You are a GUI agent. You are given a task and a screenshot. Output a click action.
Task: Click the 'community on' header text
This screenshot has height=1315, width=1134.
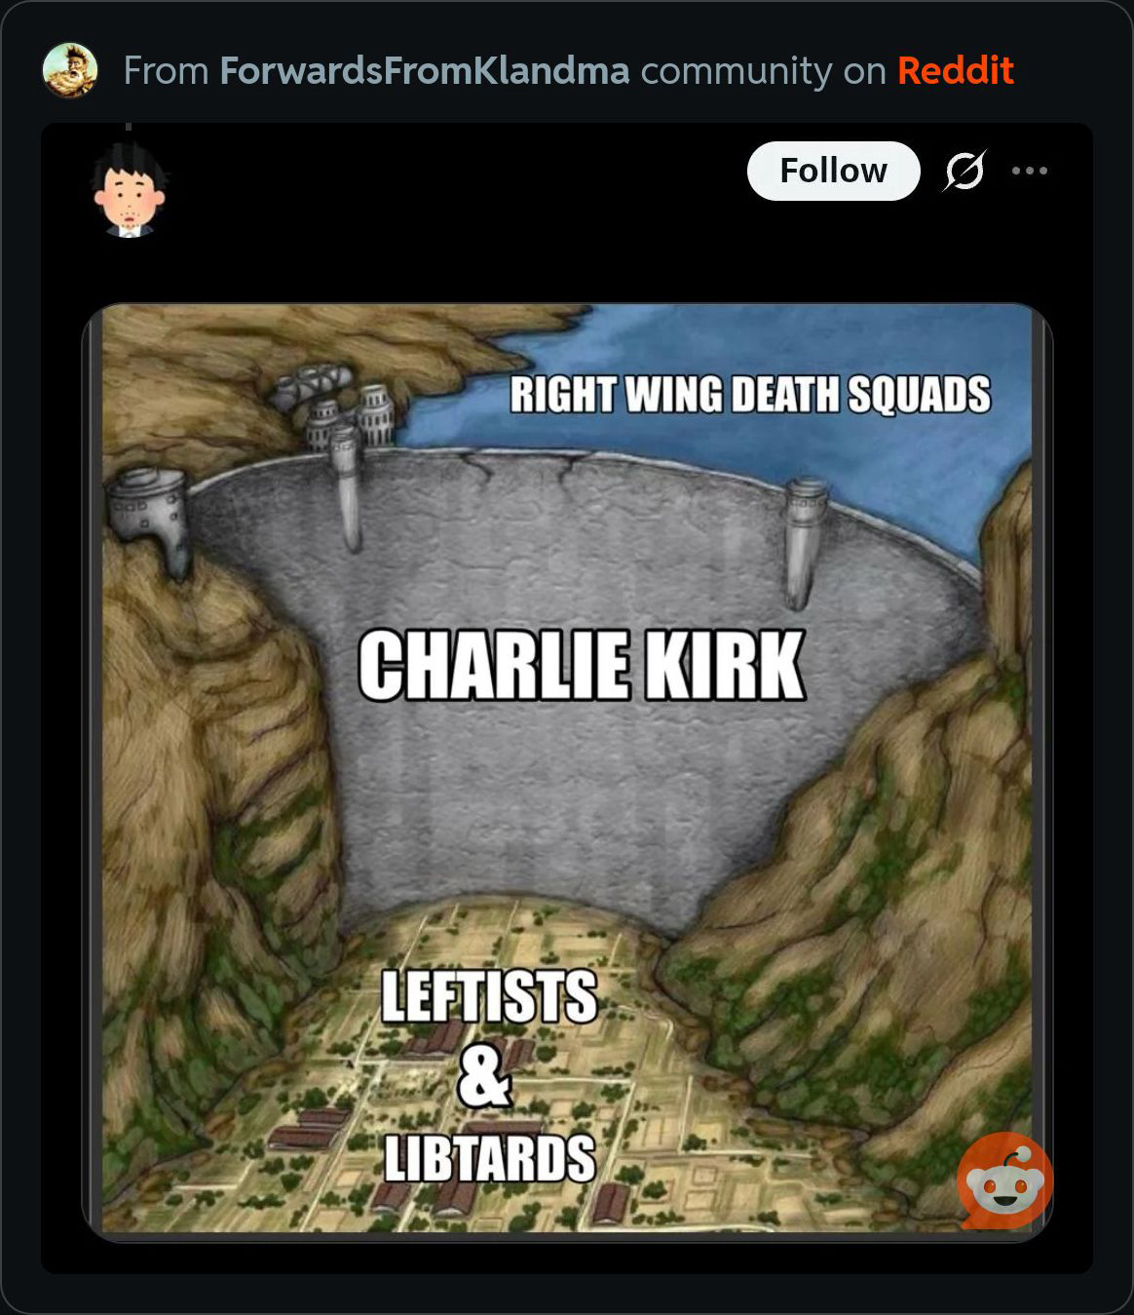pos(764,70)
